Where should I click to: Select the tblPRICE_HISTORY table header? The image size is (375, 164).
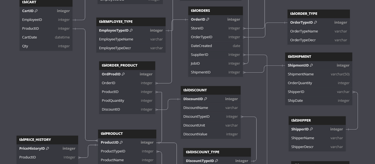point(47,140)
